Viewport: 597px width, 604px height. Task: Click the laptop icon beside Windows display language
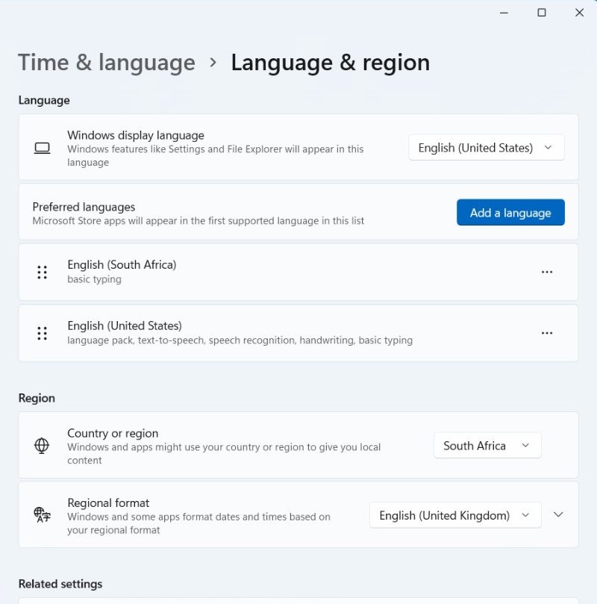(42, 148)
